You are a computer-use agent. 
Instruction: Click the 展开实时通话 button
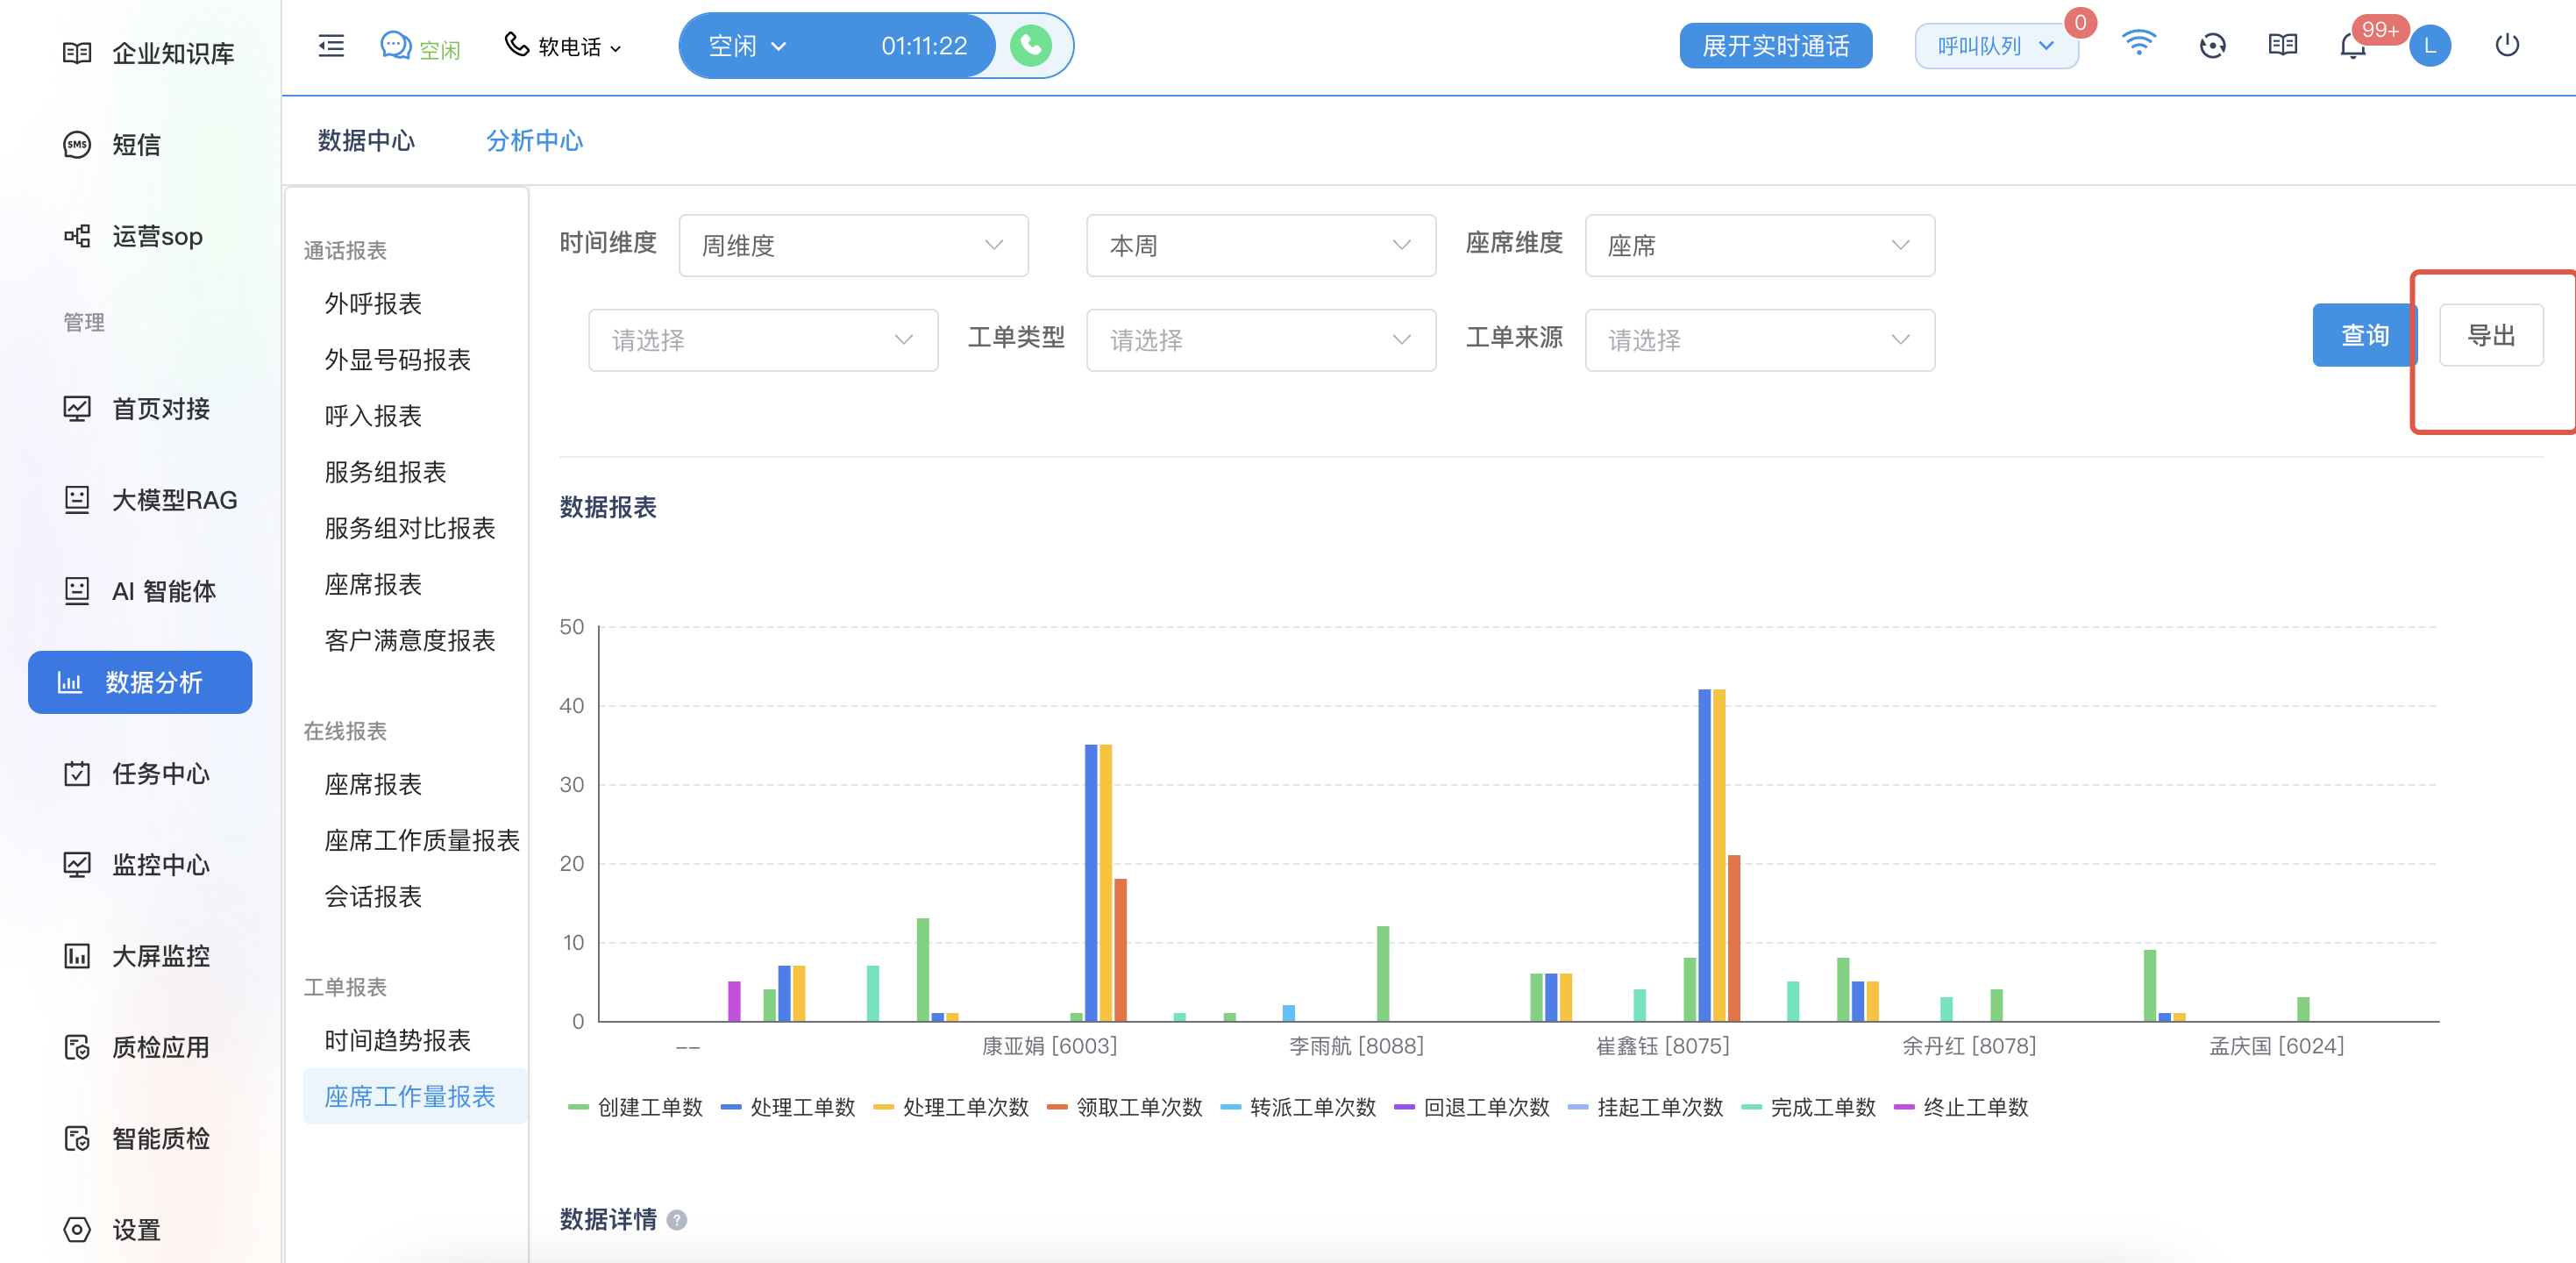1775,46
